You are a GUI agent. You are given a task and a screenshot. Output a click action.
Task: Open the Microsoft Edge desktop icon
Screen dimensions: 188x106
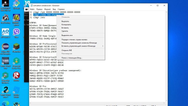point(5,104)
